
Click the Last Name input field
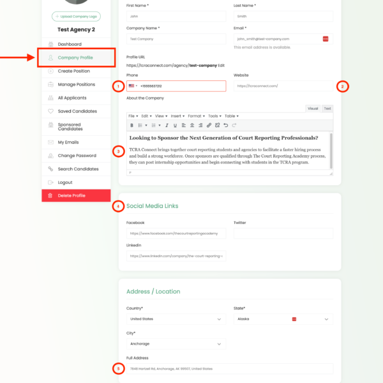[x=283, y=17]
